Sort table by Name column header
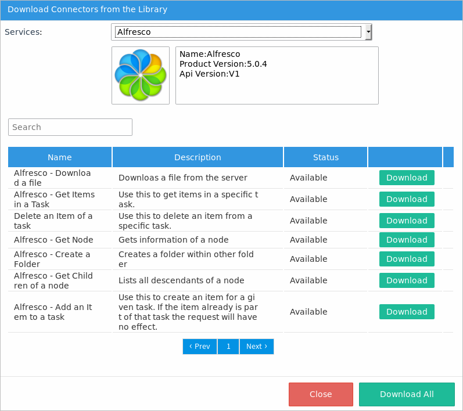This screenshot has height=411, width=463. (x=60, y=157)
